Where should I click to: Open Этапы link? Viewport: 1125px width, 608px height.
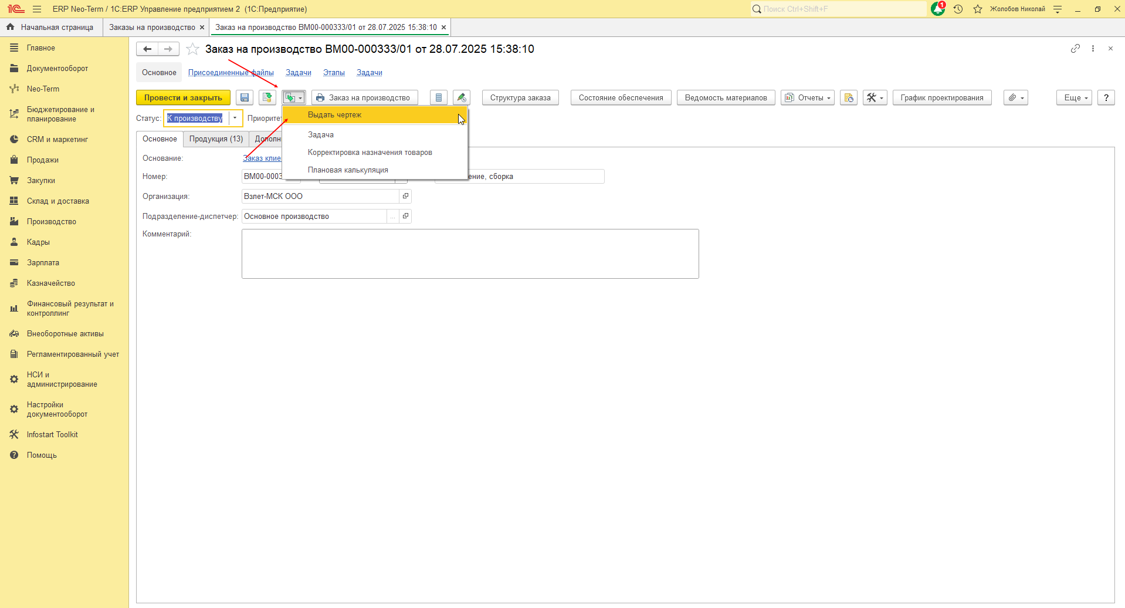(x=334, y=73)
